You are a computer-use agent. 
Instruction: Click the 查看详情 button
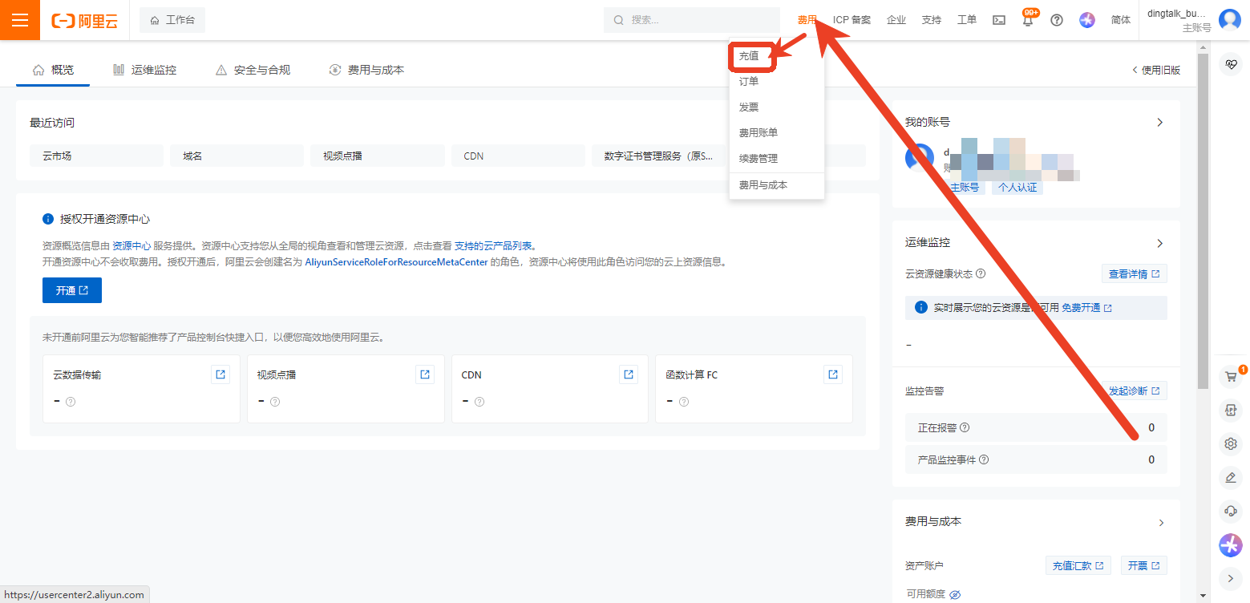pyautogui.click(x=1134, y=274)
